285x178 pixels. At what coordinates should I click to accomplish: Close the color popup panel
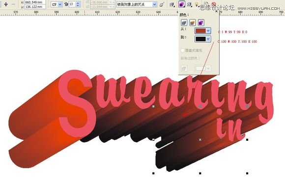[x=216, y=11]
